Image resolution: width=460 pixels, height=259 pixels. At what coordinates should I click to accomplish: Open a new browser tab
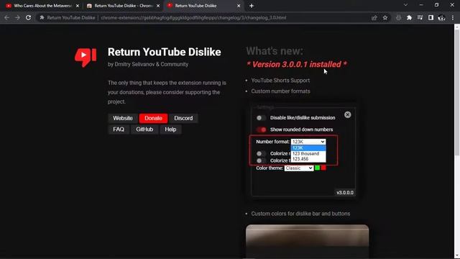[x=252, y=6]
